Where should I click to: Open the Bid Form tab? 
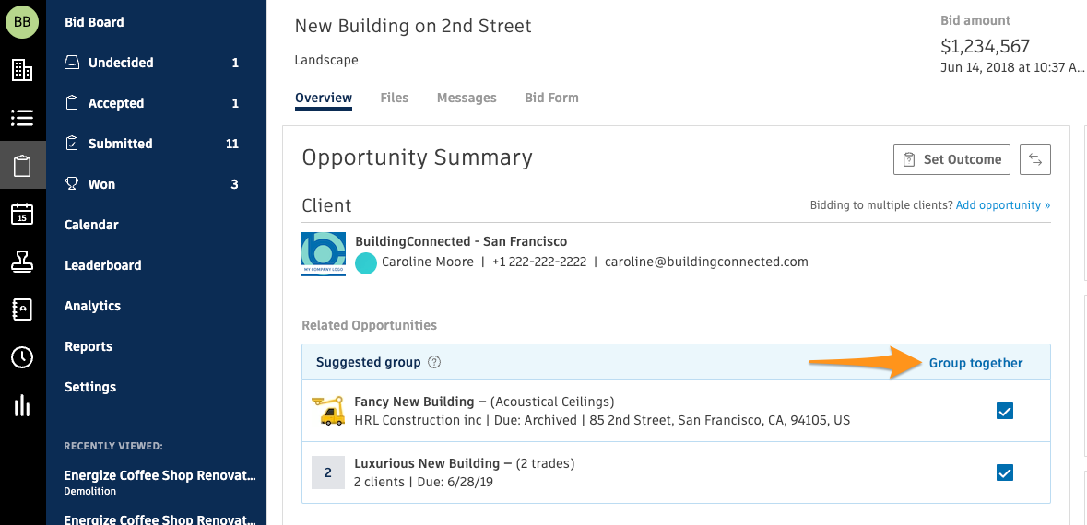point(551,98)
